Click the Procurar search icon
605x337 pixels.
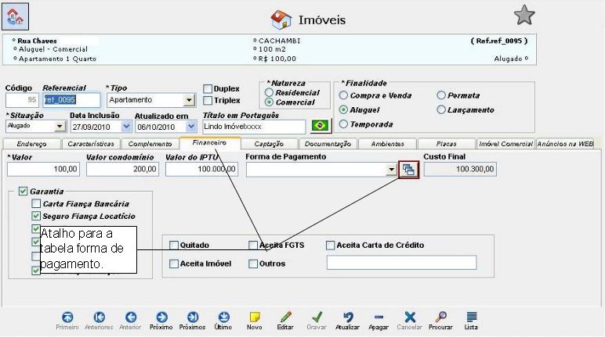pyautogui.click(x=440, y=317)
